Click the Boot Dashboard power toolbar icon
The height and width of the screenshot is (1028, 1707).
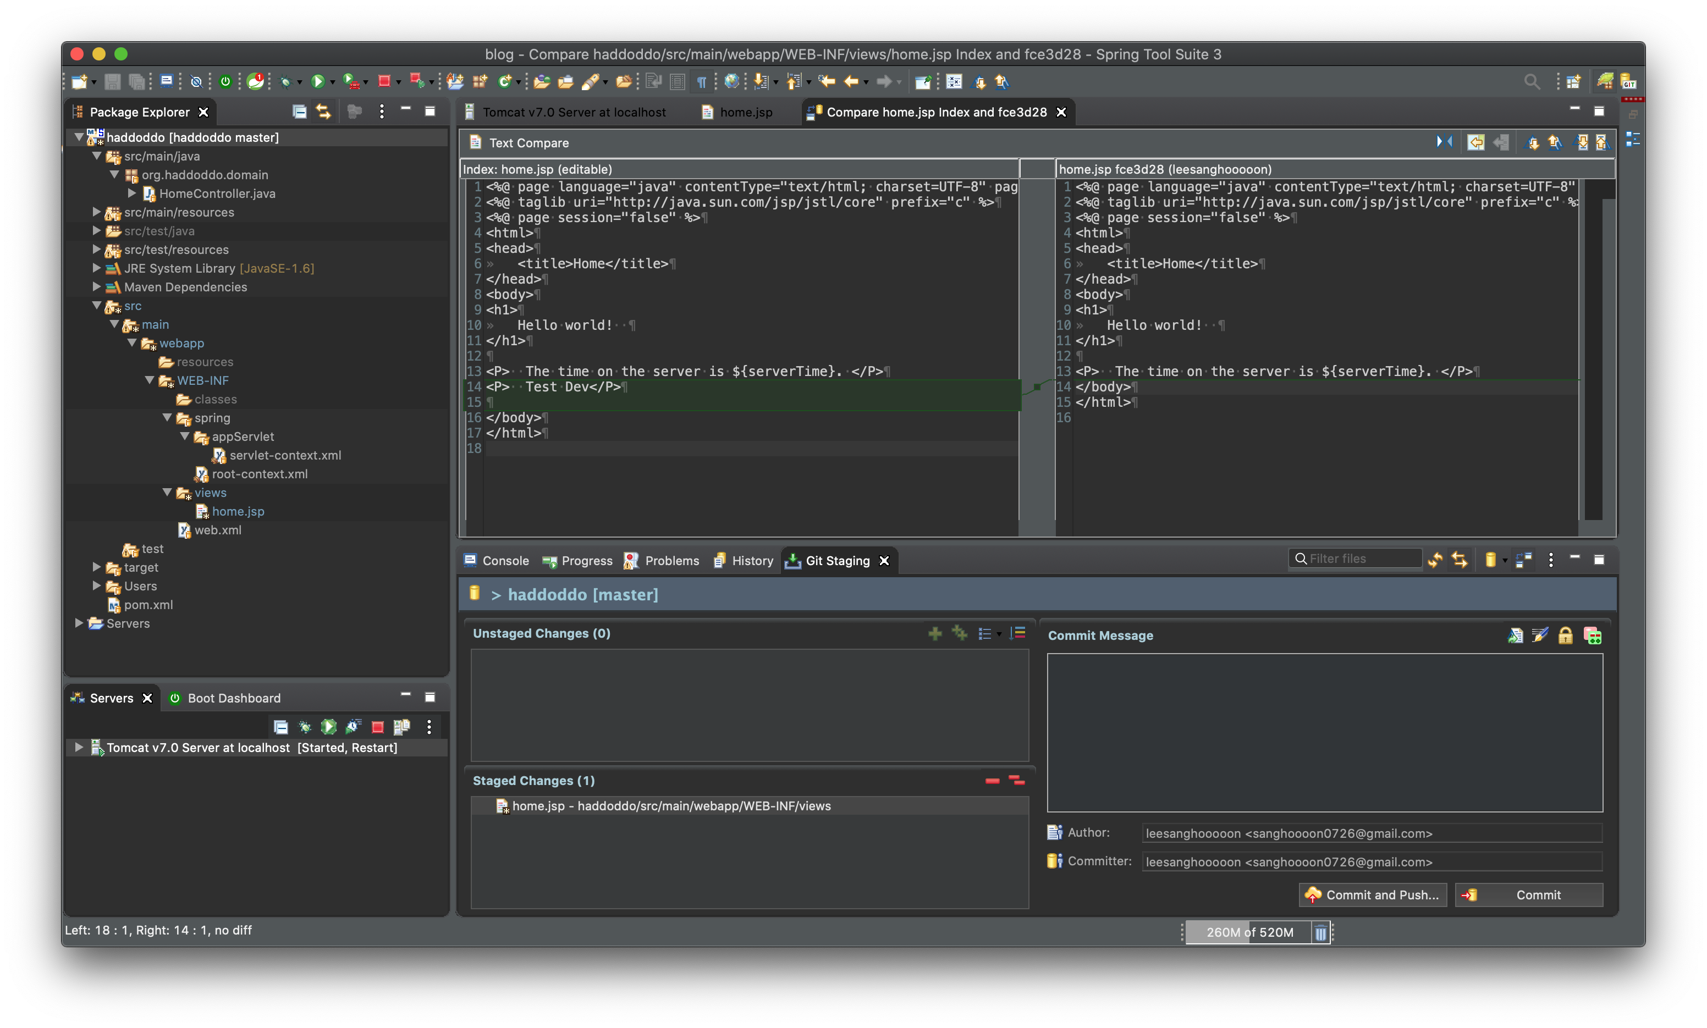point(225,82)
